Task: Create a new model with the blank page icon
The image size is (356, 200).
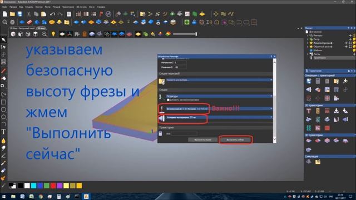Action: pyautogui.click(x=5, y=14)
